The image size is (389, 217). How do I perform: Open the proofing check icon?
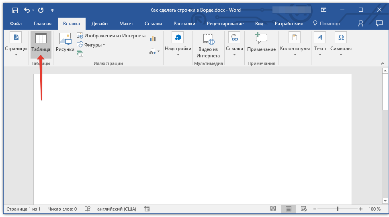[88, 209]
